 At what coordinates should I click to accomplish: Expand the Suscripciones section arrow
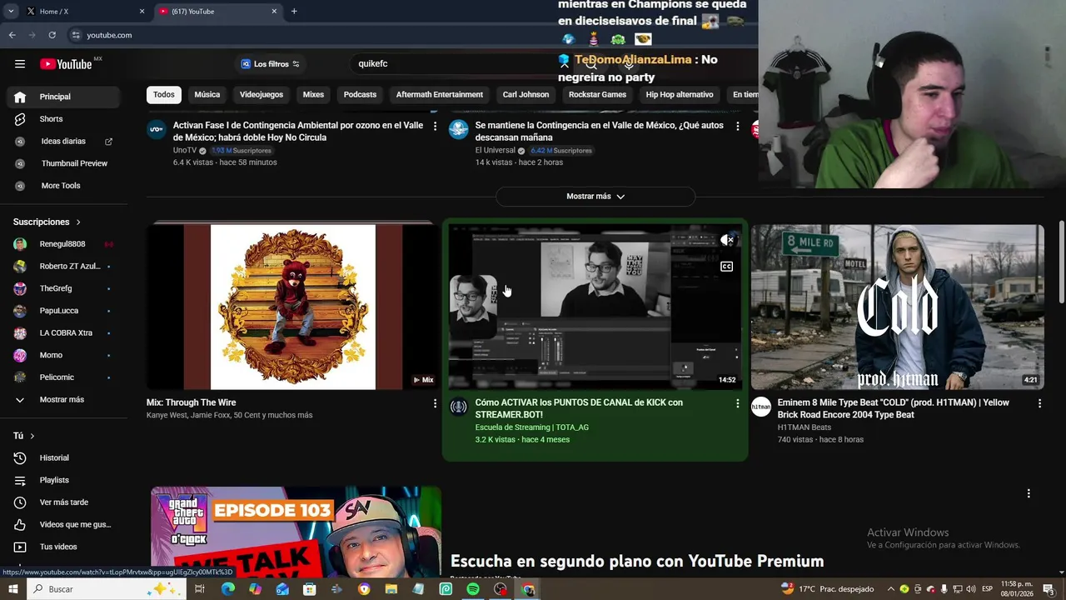point(78,222)
